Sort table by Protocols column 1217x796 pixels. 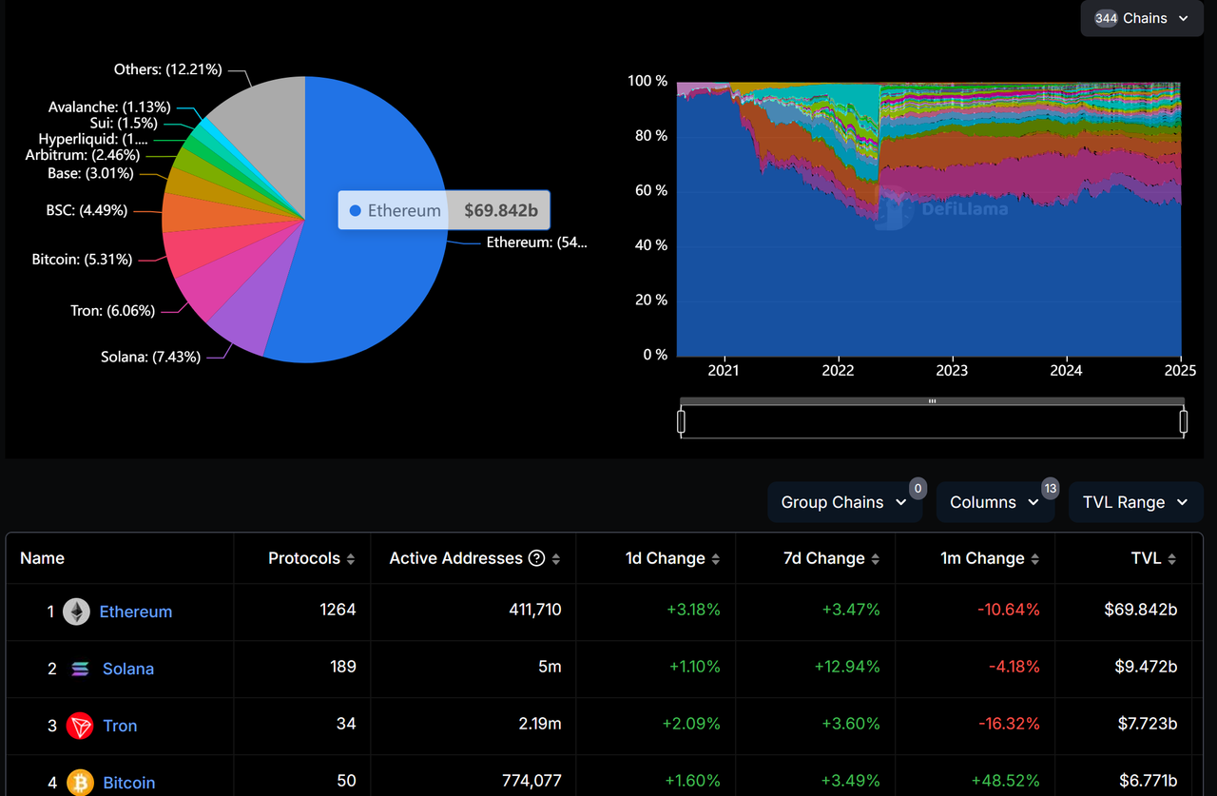311,558
